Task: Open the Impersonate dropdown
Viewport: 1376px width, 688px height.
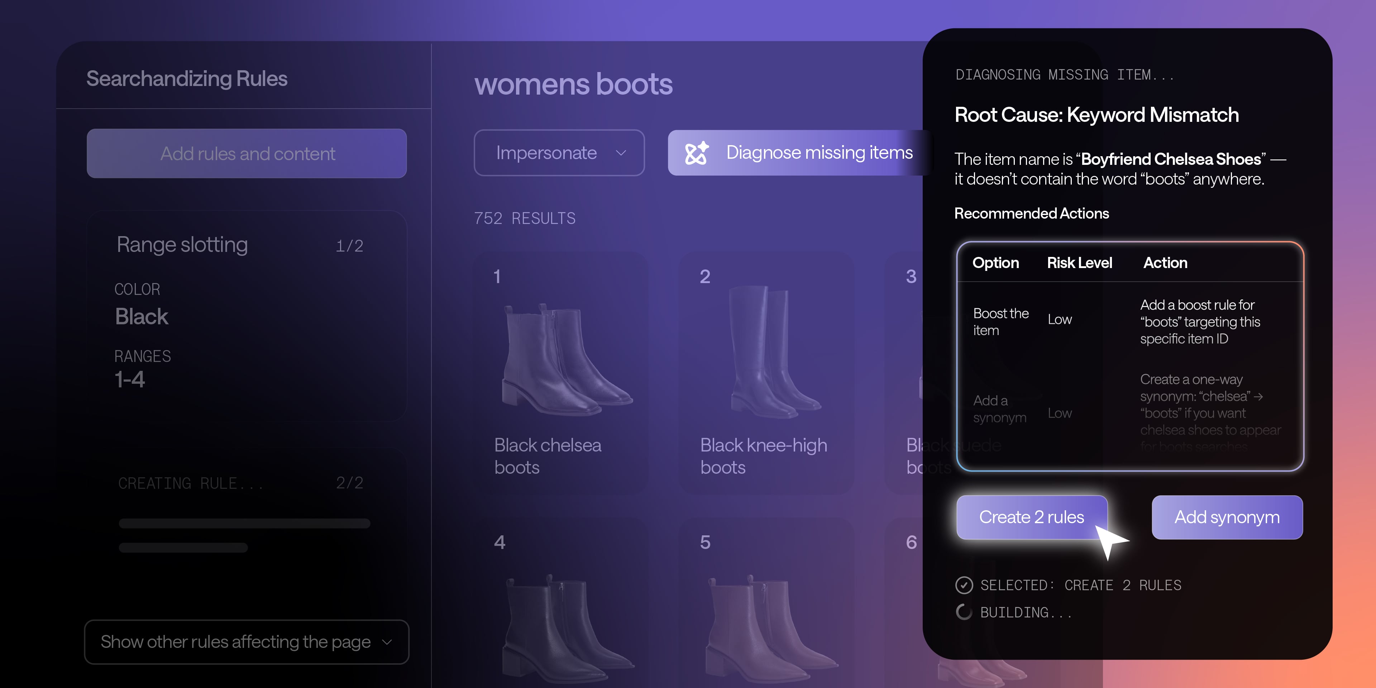Action: pyautogui.click(x=559, y=153)
